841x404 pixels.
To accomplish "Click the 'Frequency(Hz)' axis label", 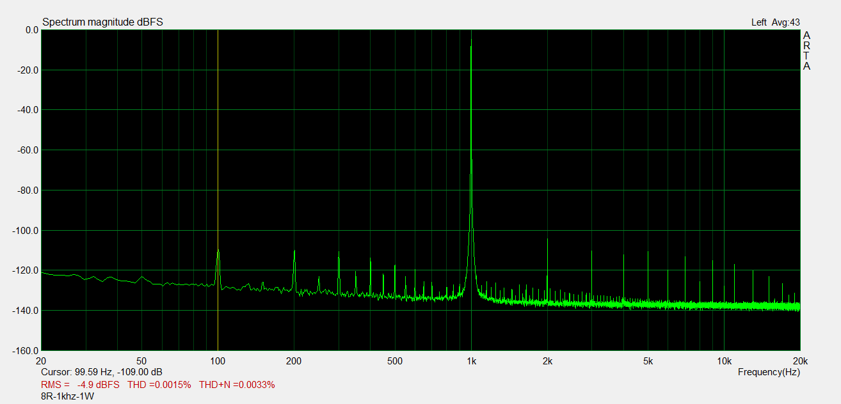I will point(769,372).
